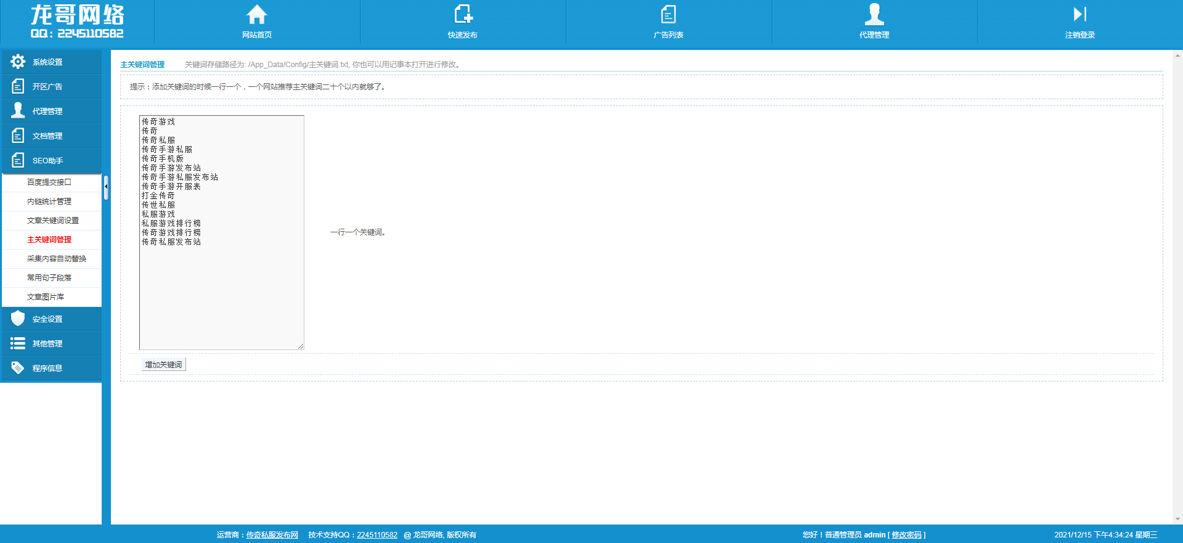This screenshot has height=543, width=1183.
Task: Open 文章关键词设置 submenu item
Action: tap(53, 221)
